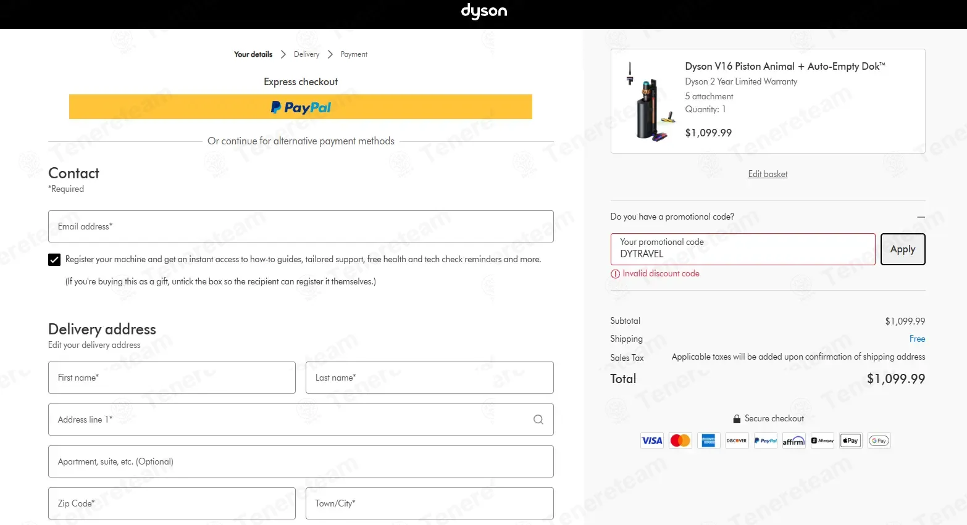967x525 pixels.
Task: Click the Affirm payment icon
Action: [x=793, y=440]
